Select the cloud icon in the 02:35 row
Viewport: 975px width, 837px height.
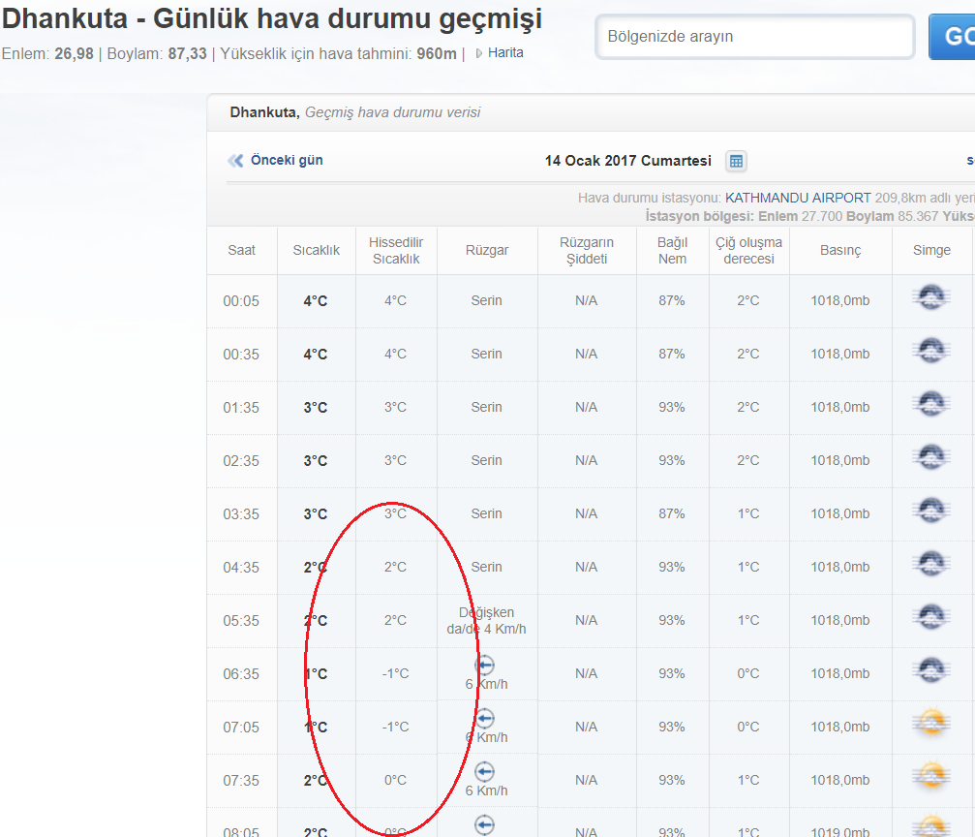coord(931,457)
